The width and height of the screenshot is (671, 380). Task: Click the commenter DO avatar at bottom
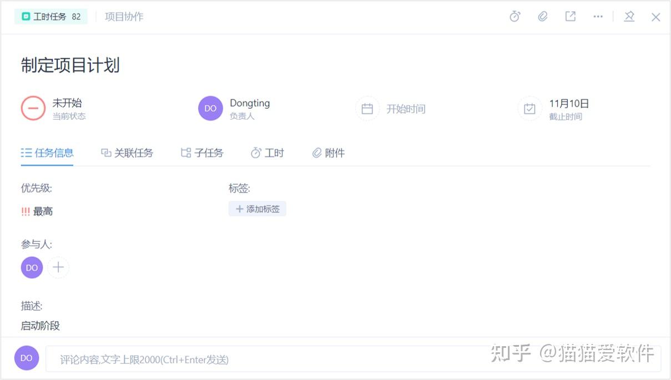(27, 358)
